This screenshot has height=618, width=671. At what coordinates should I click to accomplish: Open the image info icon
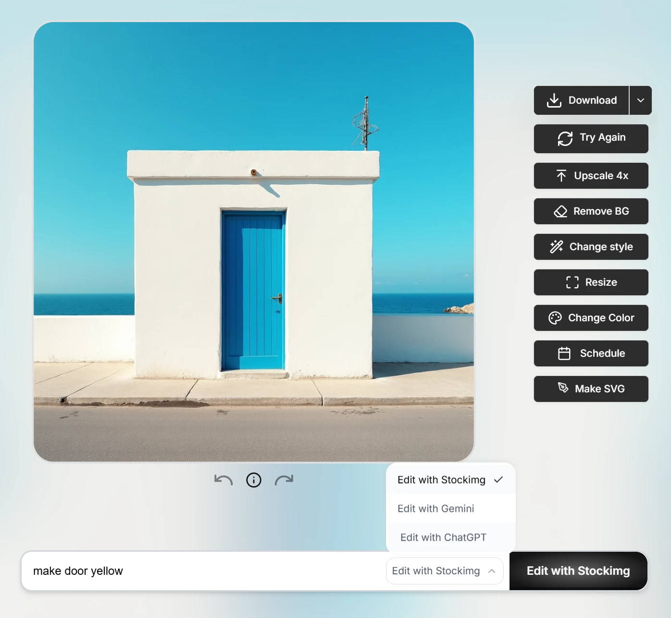click(254, 480)
